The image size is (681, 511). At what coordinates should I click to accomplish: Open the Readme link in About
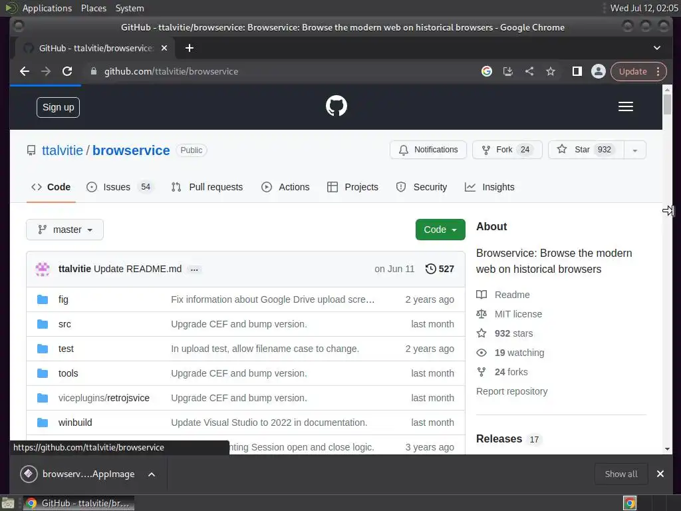[x=512, y=295]
